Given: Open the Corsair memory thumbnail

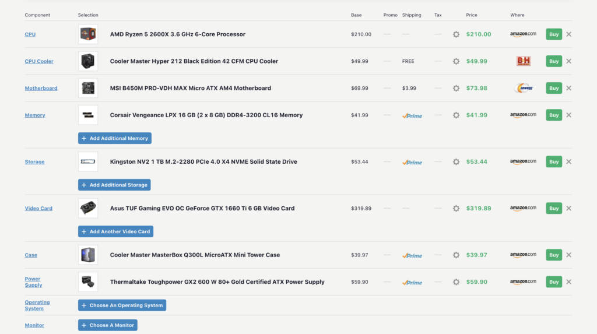Looking at the screenshot, I should coord(88,115).
